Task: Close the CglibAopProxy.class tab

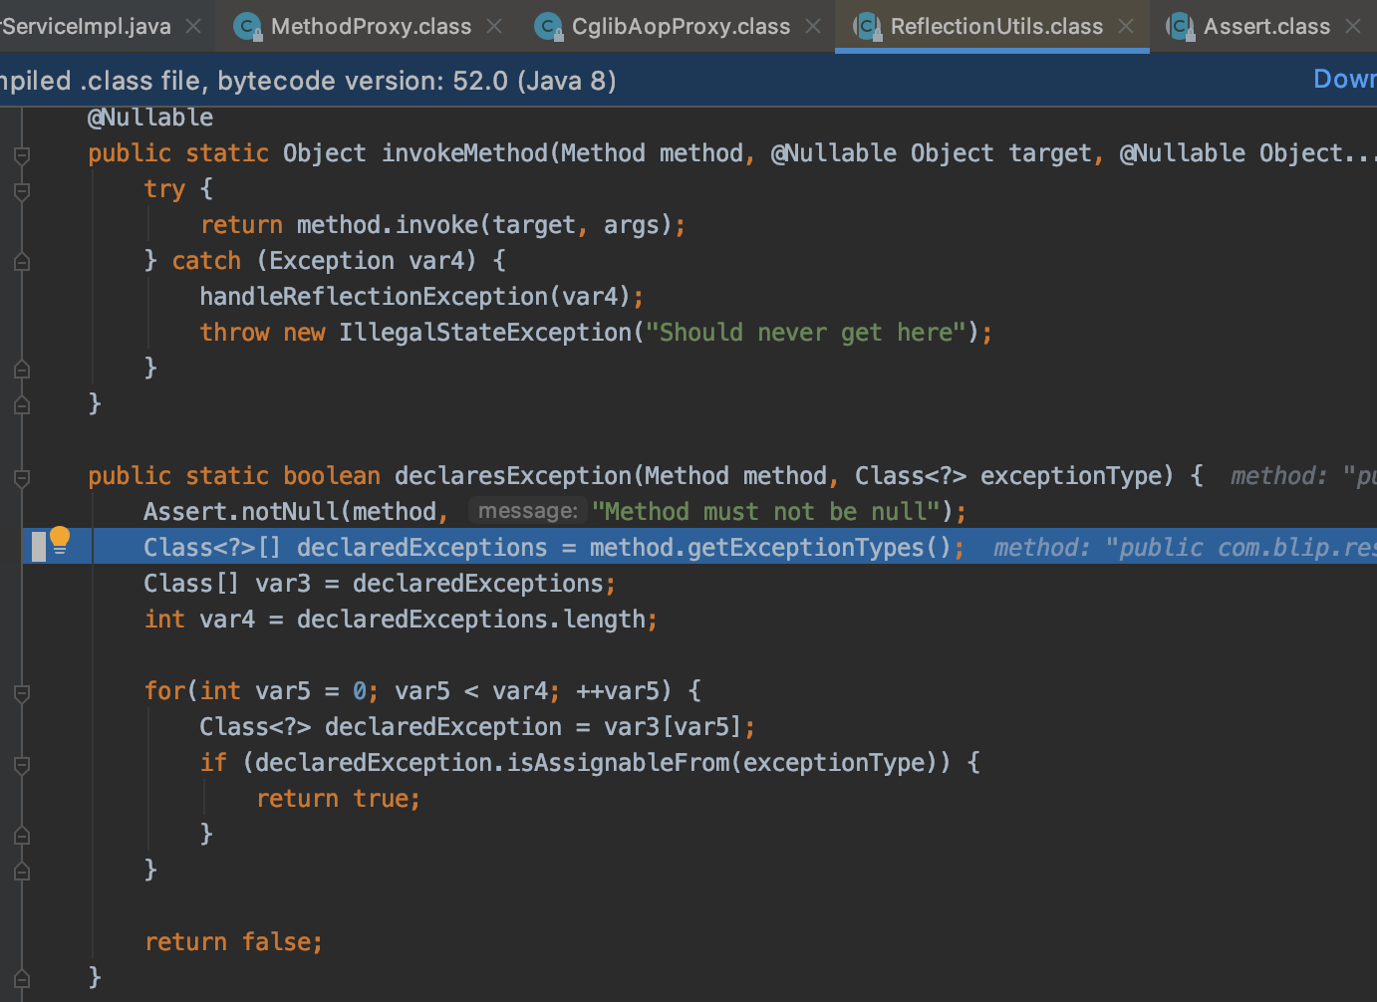Action: [813, 27]
